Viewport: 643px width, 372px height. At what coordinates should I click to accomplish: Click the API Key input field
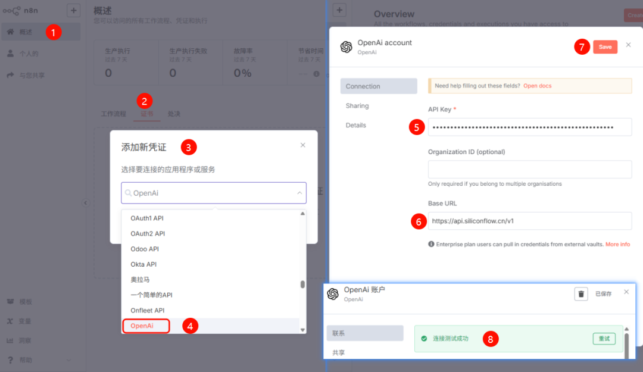pyautogui.click(x=530, y=127)
